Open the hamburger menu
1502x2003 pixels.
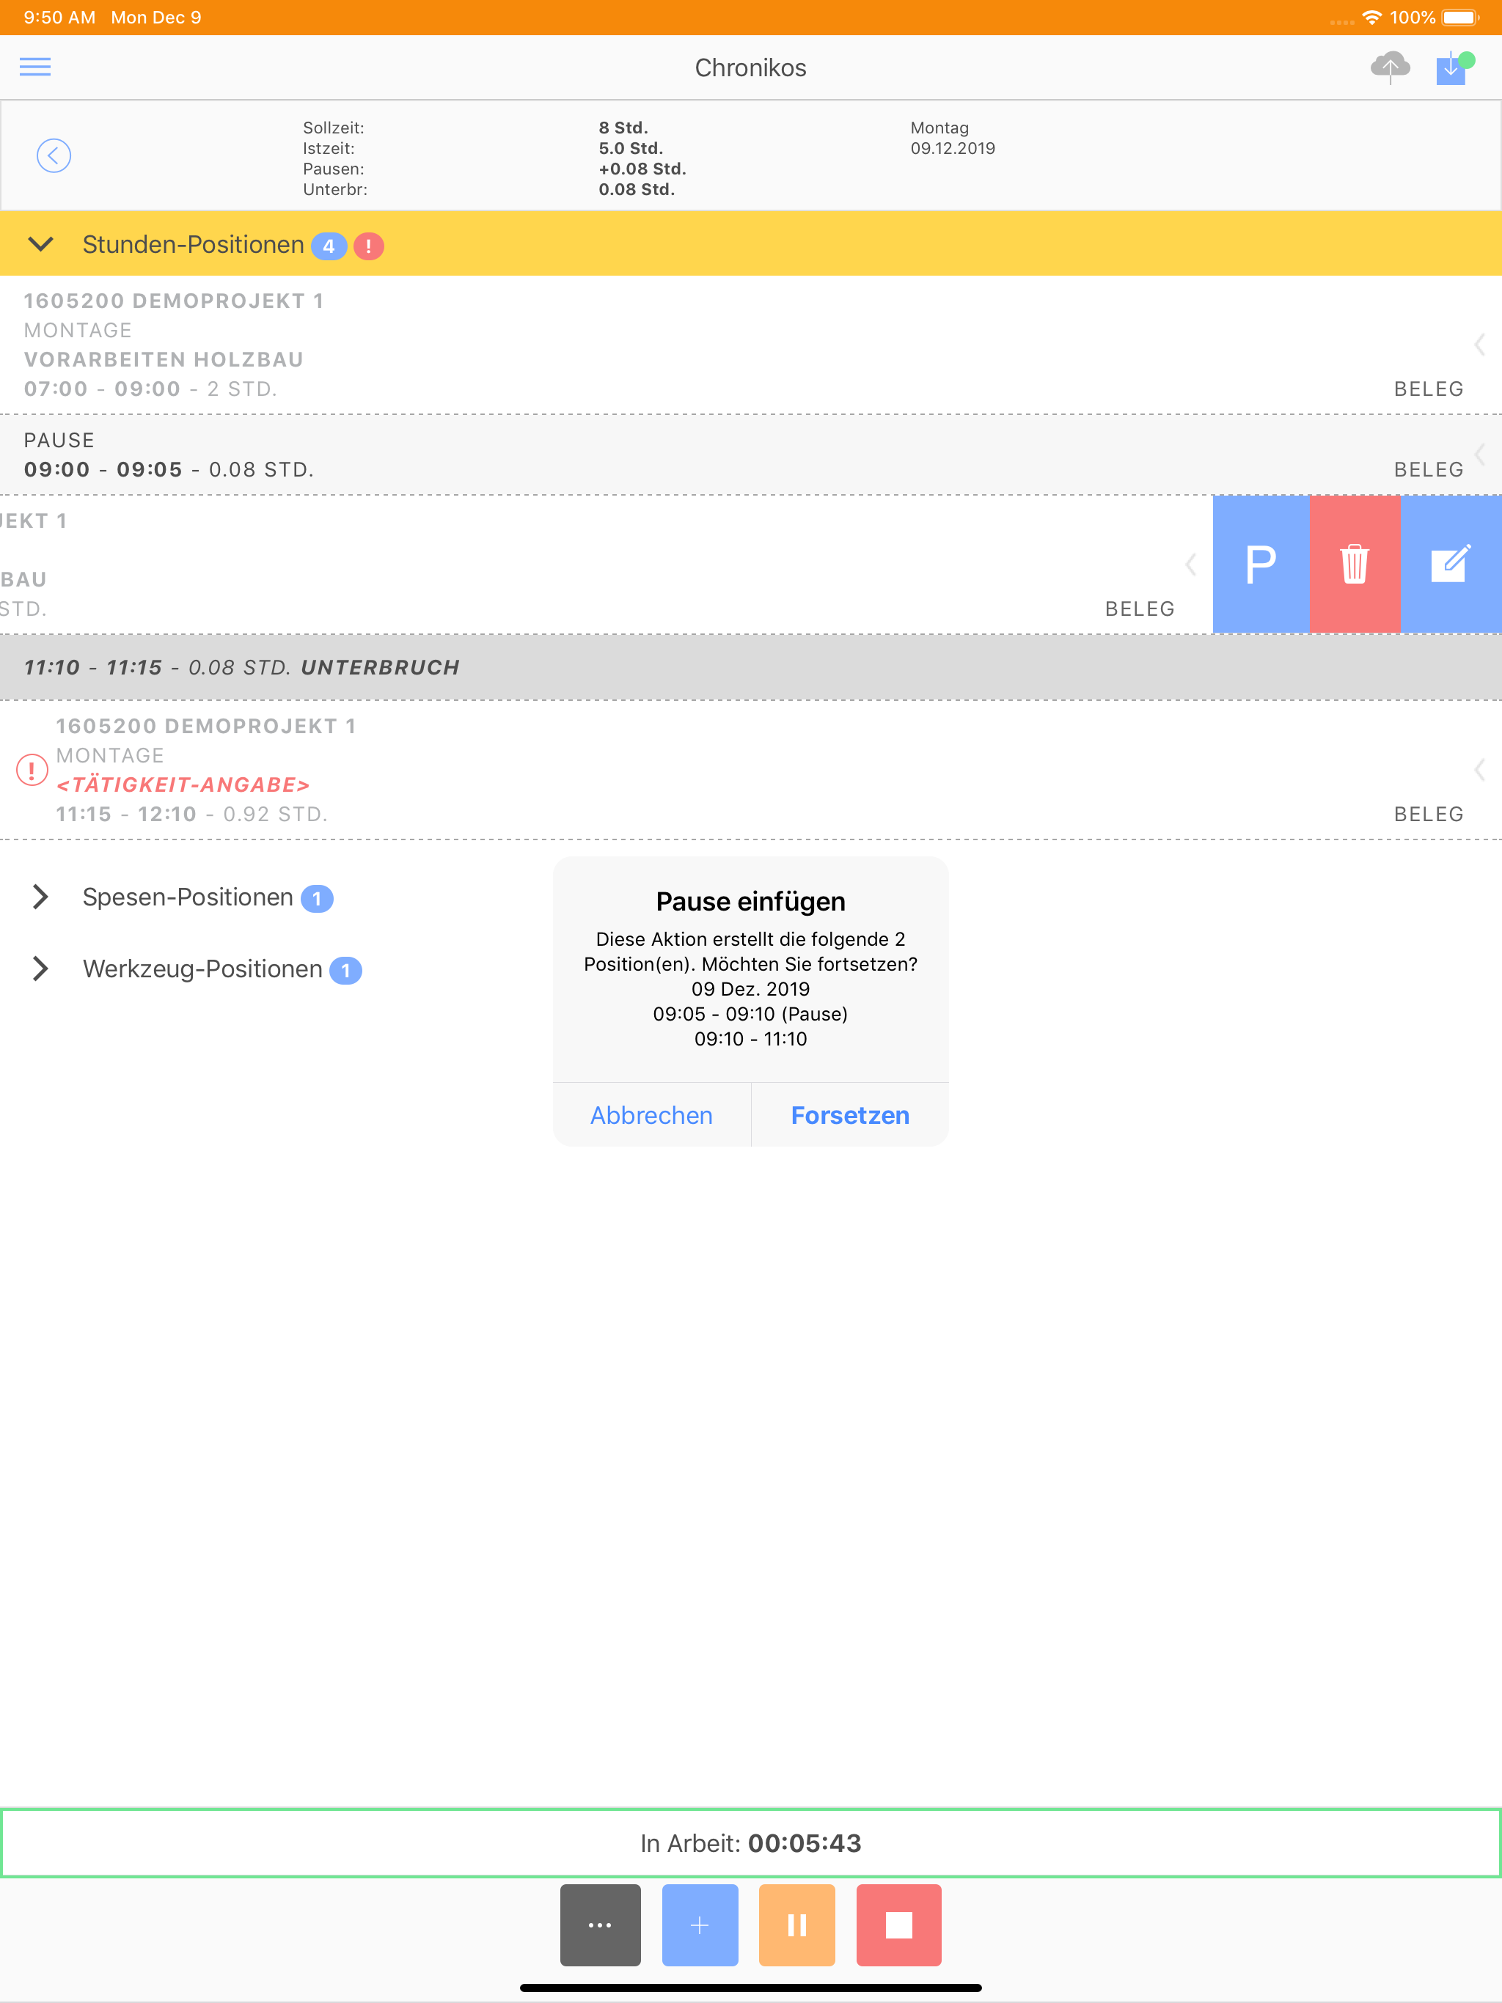coord(35,67)
